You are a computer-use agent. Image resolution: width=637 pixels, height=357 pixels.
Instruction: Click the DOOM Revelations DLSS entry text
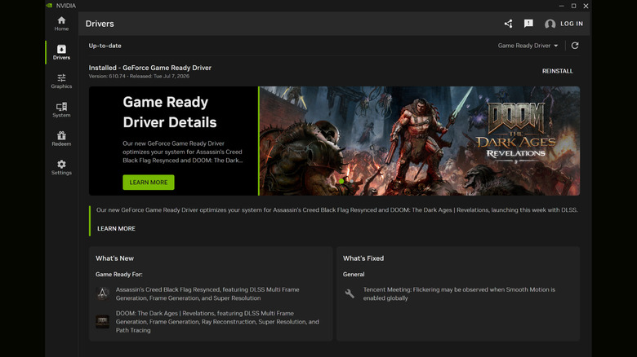coord(217,322)
